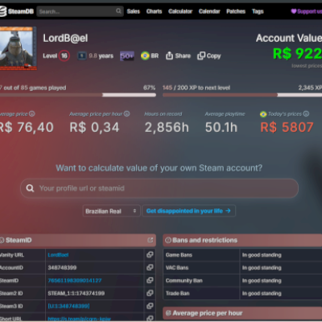Click the Community Ban row label
The width and height of the screenshot is (322, 322).
pyautogui.click(x=184, y=281)
